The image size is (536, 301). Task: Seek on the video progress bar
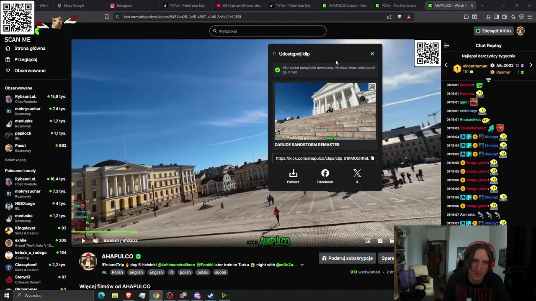tap(256, 232)
